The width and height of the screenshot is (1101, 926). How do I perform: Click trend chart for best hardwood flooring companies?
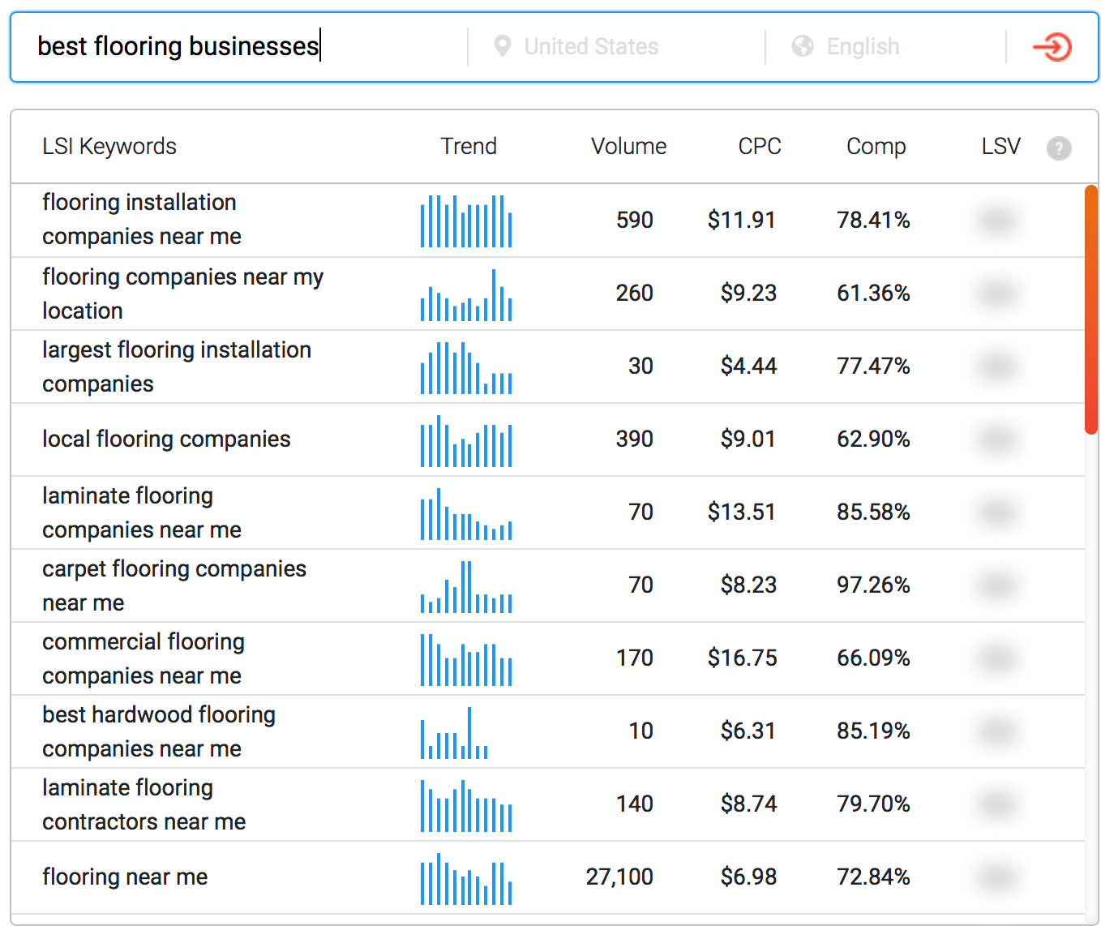point(455,733)
